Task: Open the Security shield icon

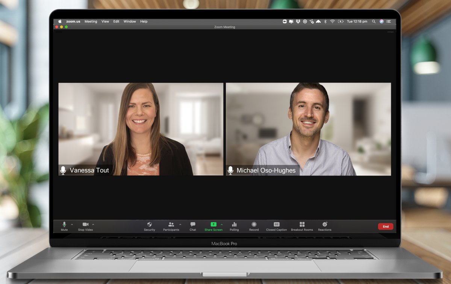Action: point(149,224)
